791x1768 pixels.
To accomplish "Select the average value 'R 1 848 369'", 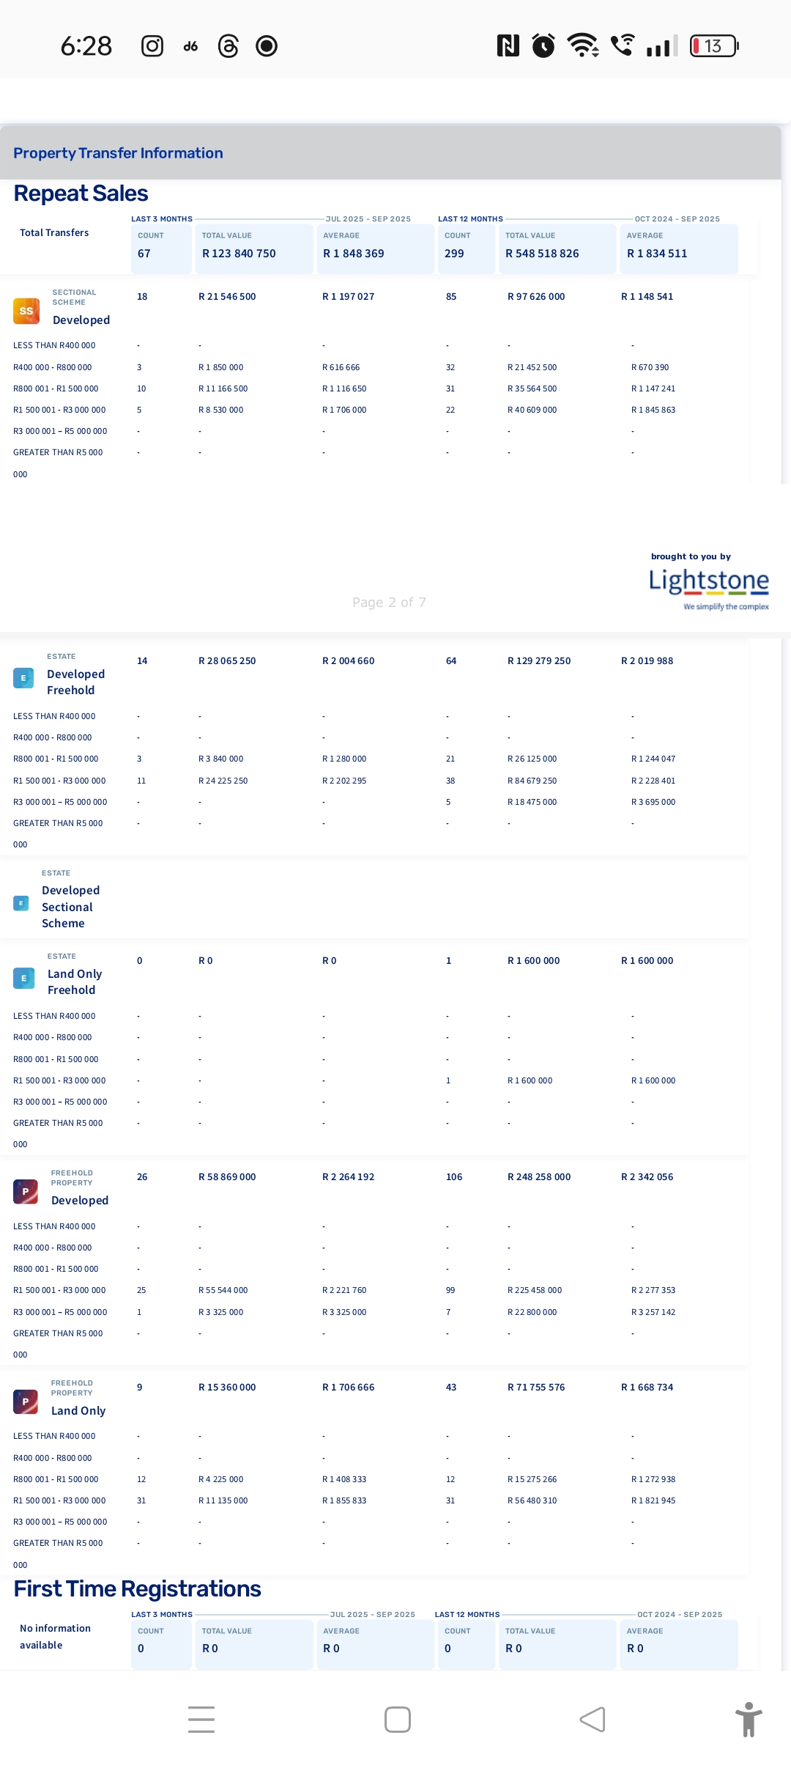I will (x=354, y=254).
